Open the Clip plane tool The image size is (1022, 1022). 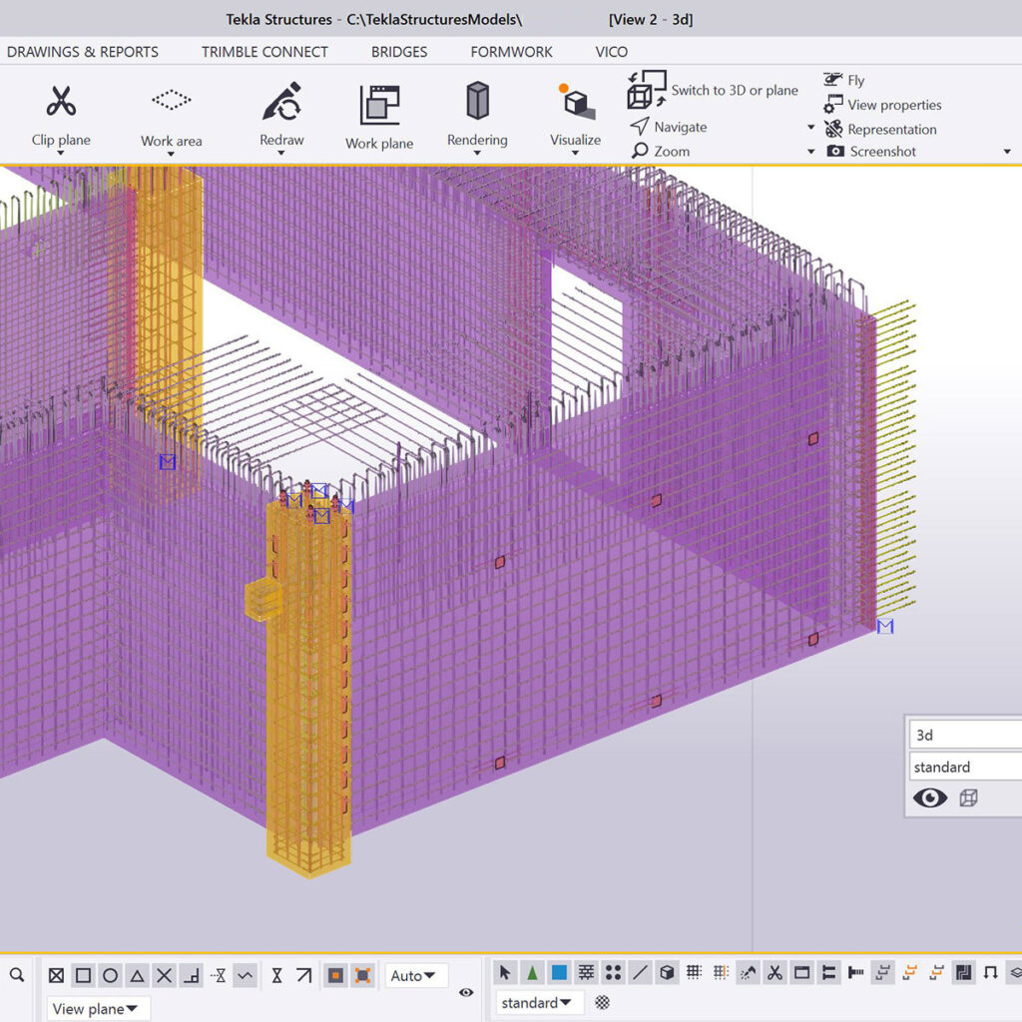click(61, 102)
